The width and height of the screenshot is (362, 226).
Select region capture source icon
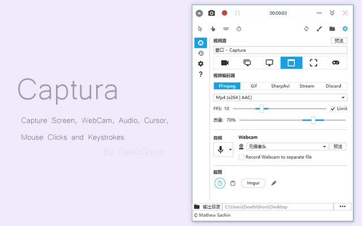coord(313,63)
